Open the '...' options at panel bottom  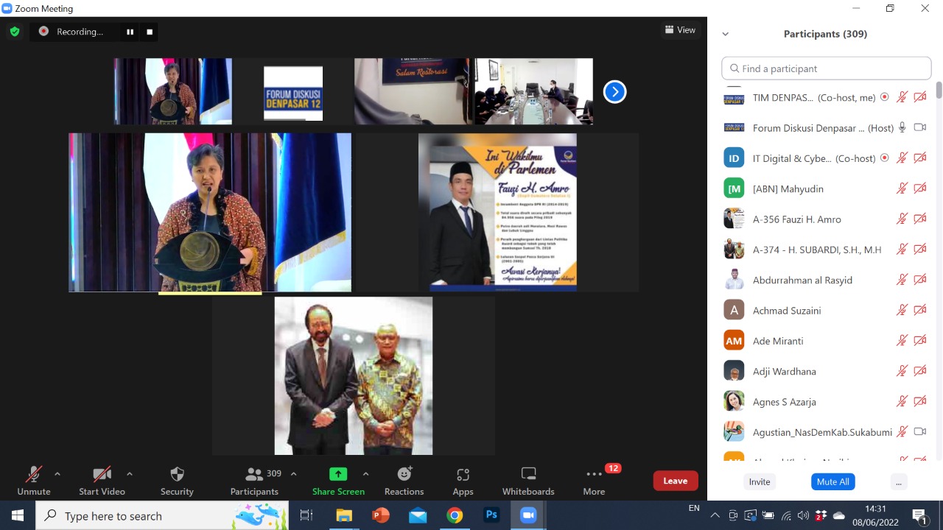[x=898, y=481]
